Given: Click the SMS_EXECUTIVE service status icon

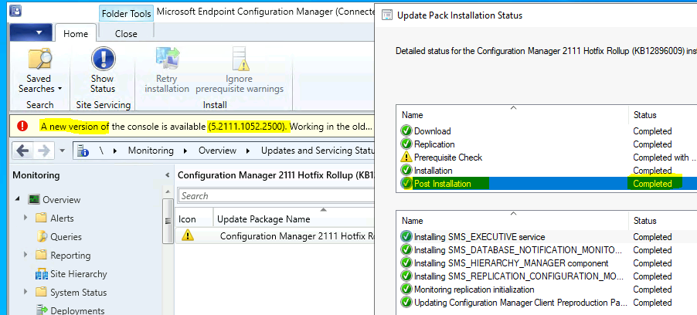Looking at the screenshot, I should click(x=406, y=237).
